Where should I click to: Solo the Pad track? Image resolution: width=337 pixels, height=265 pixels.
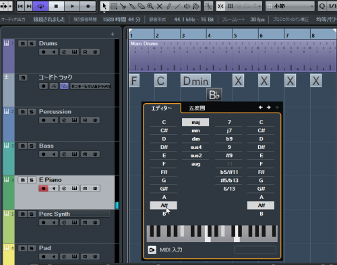pyautogui.click(x=32, y=248)
